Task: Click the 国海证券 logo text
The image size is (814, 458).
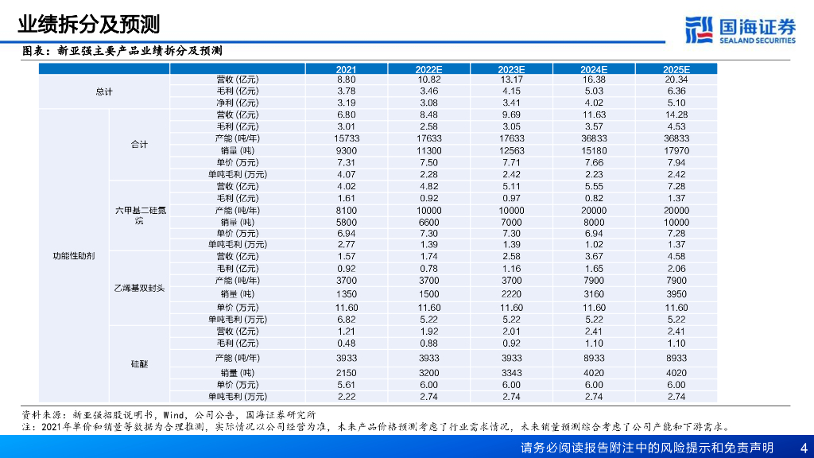Action: [758, 26]
